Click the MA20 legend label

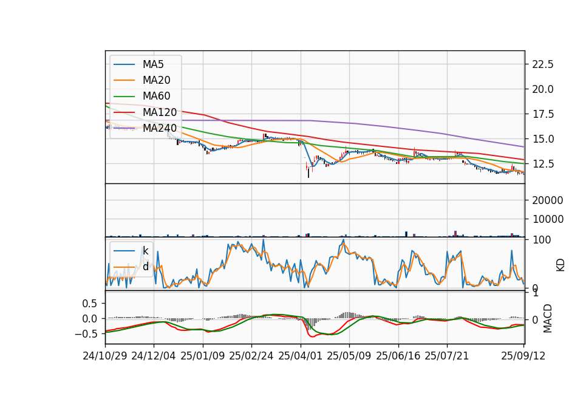156,80
